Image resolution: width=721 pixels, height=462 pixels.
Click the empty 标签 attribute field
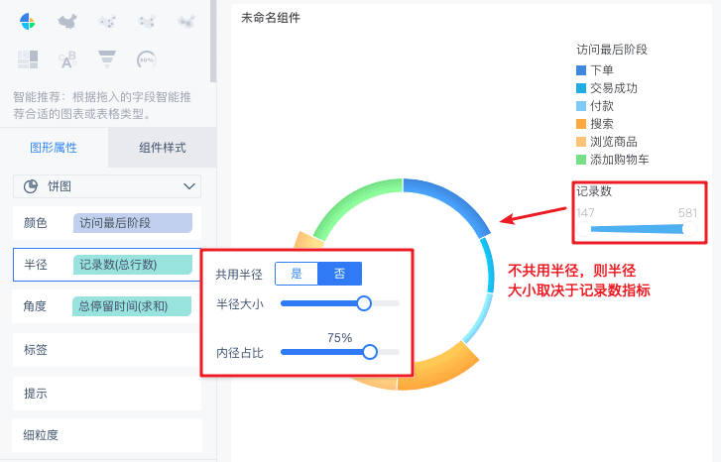(x=107, y=350)
